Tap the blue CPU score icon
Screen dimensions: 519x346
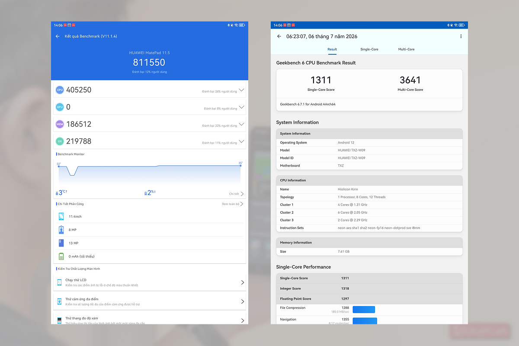(60, 90)
